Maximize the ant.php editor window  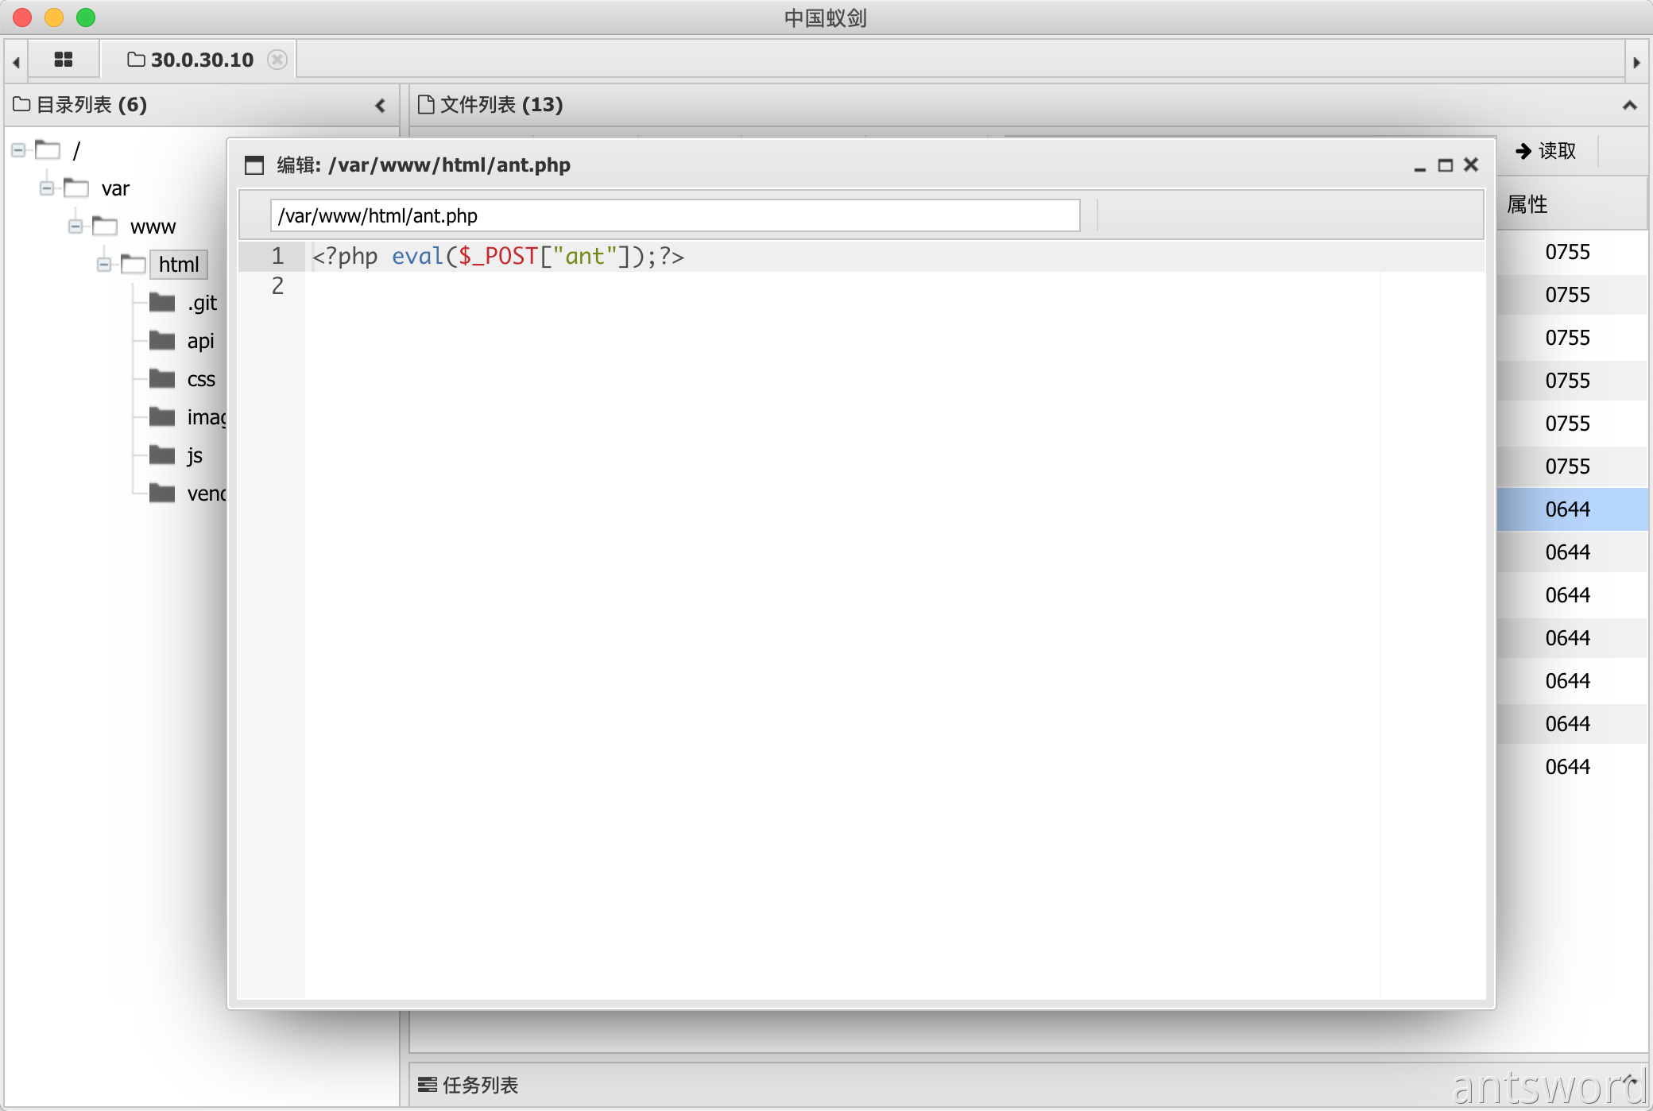(x=1446, y=165)
